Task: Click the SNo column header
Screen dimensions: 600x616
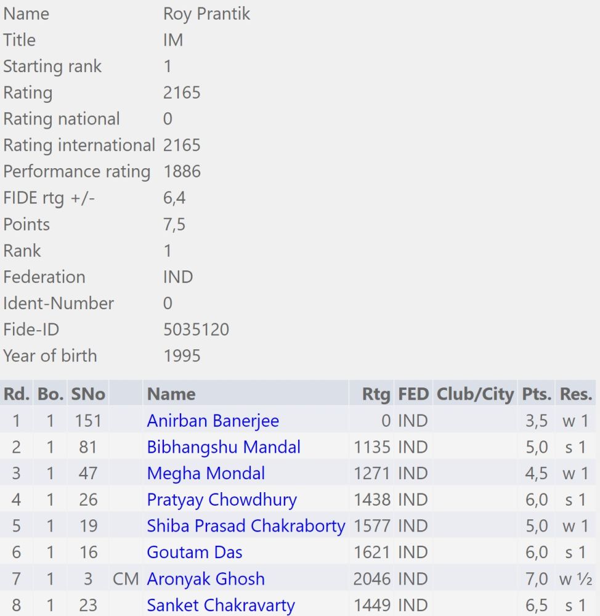Action: (x=88, y=394)
